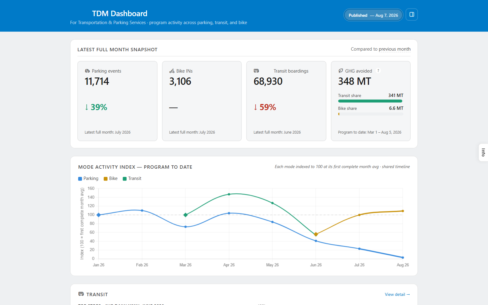Click Parking data point at Feb 26
The width and height of the screenshot is (488, 305).
(142, 210)
